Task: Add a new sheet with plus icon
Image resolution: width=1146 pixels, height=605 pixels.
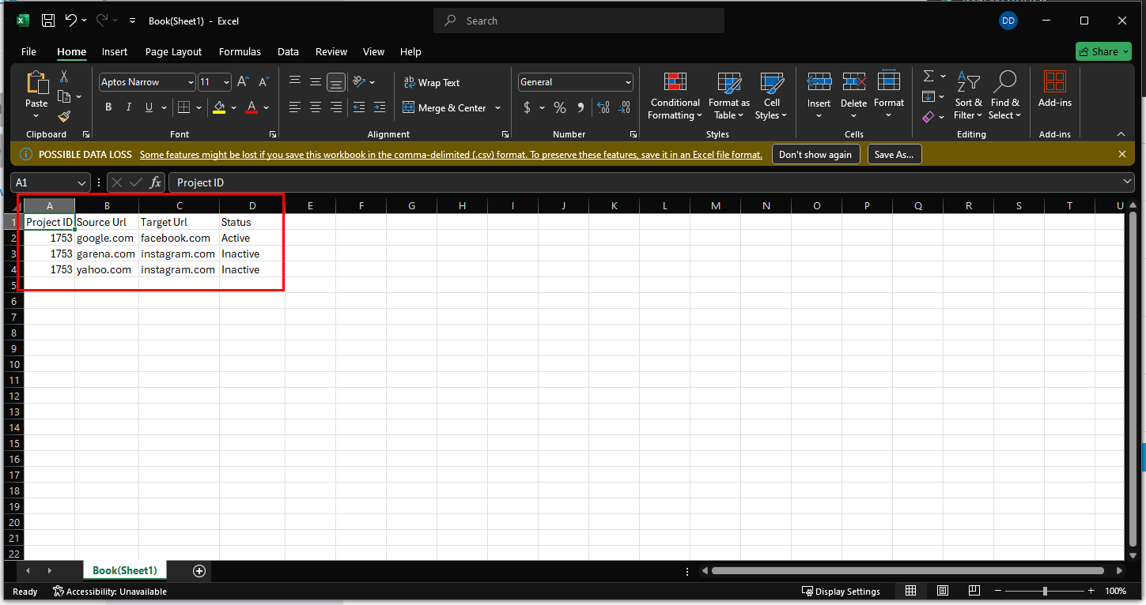Action: (x=199, y=570)
